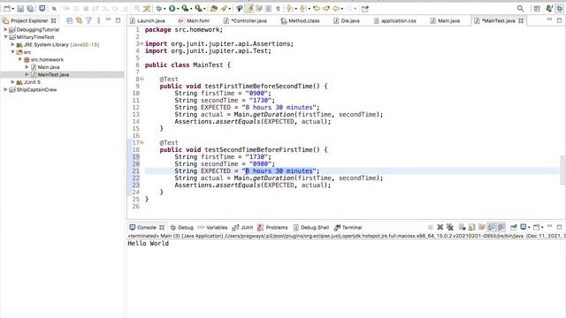Image resolution: width=566 pixels, height=318 pixels.
Task: Toggle Skip All Breakpoints icon
Action: (x=54, y=9)
